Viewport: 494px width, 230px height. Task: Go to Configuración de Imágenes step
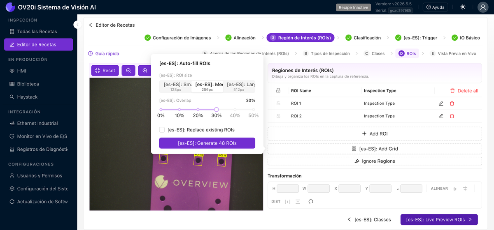(178, 38)
